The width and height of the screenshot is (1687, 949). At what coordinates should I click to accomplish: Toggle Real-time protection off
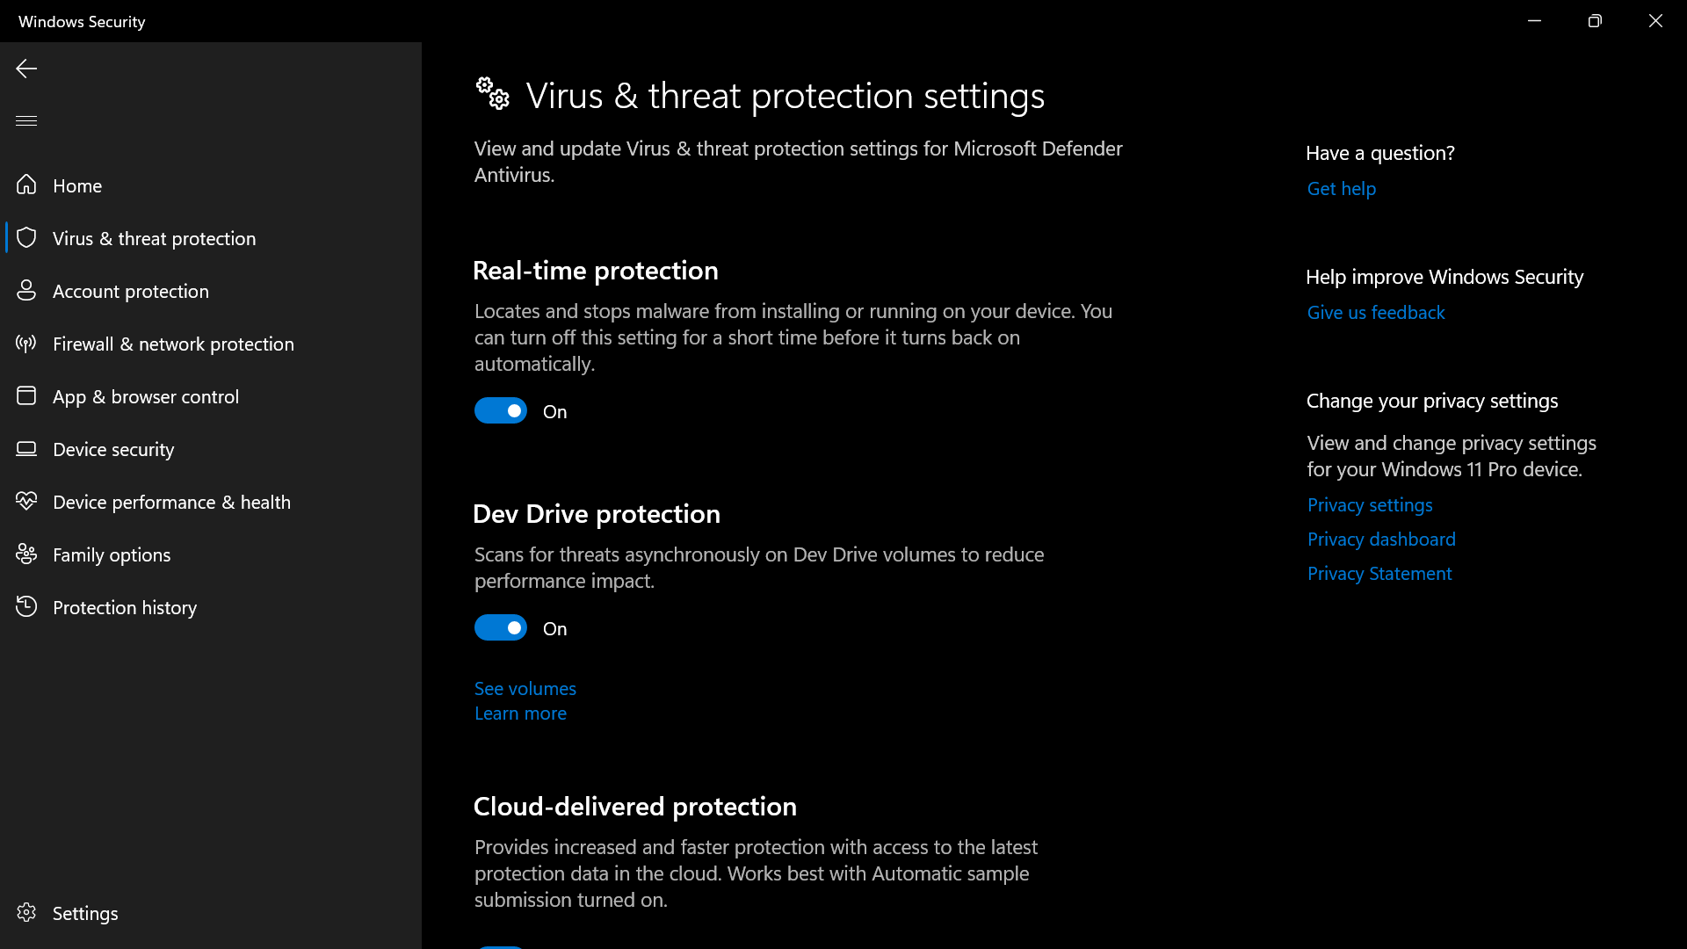pos(501,411)
